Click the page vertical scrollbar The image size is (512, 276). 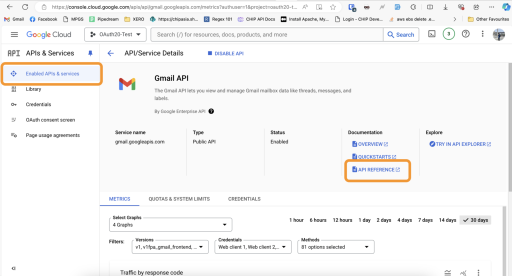coord(510,127)
